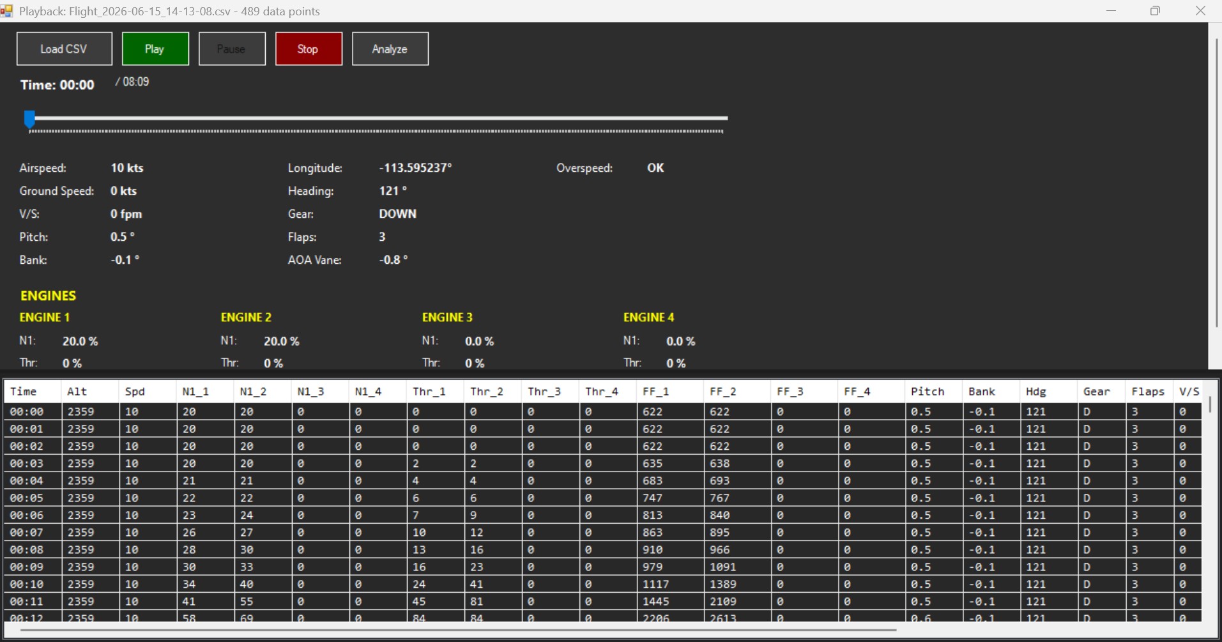1222x642 pixels.
Task: Select the Alt column header
Action: 90,392
